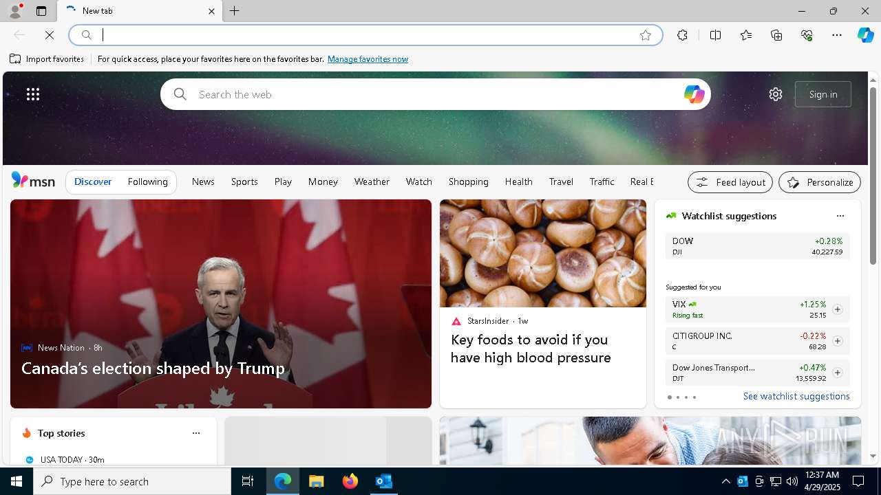881x495 pixels.
Task: Show hidden system tray icons
Action: [726, 481]
